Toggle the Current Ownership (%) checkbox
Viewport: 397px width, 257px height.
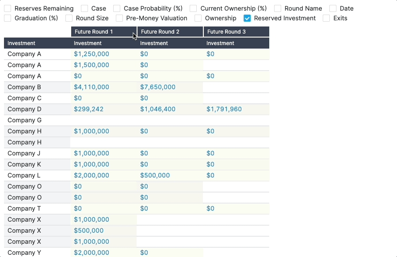click(193, 8)
